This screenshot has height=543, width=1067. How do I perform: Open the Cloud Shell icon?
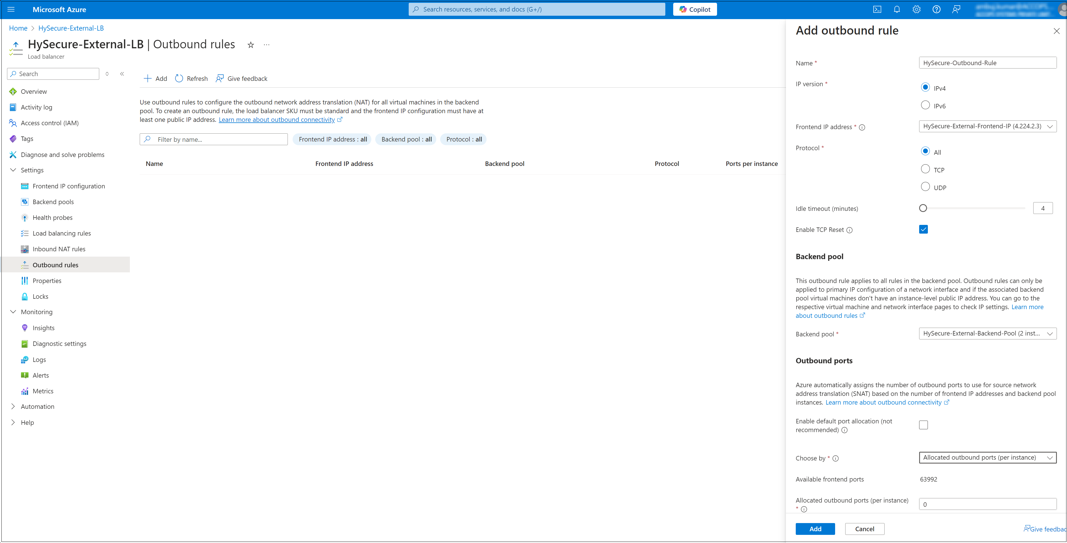pos(877,9)
